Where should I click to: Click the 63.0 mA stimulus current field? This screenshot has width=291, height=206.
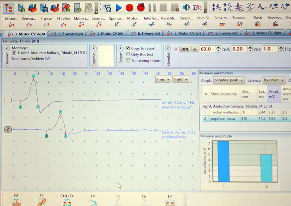click(x=208, y=49)
